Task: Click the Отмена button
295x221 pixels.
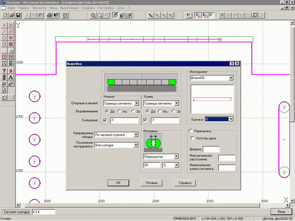Action: click(x=152, y=183)
